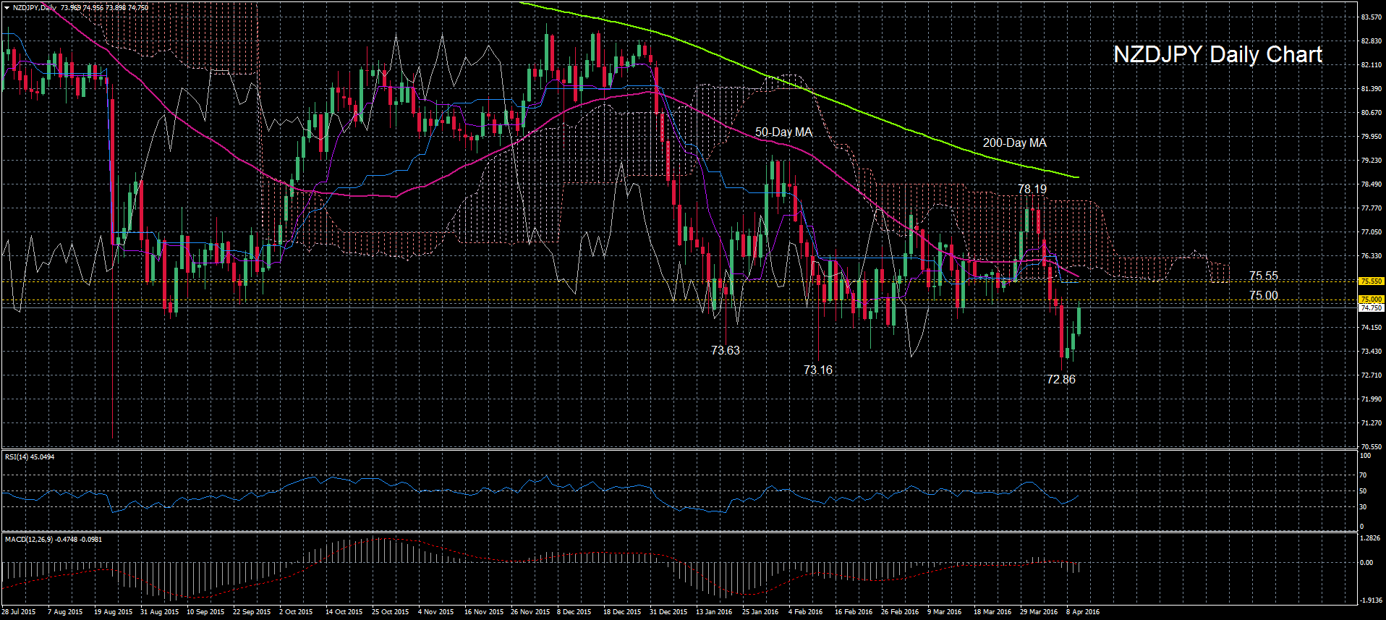
Task: Click the 73.63 low price annotation
Action: (x=725, y=350)
